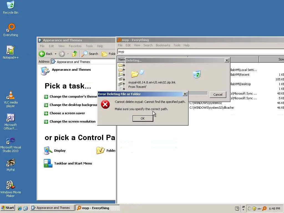Open the Forward button history dropdown arrow
Screen dimensions: 284x213
pos(68,54)
